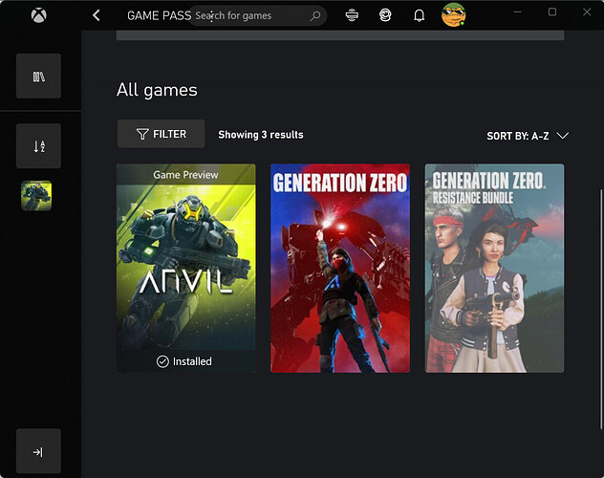604x478 pixels.
Task: Open the ANVIL thumbnail in the sidebar
Action: tap(36, 196)
